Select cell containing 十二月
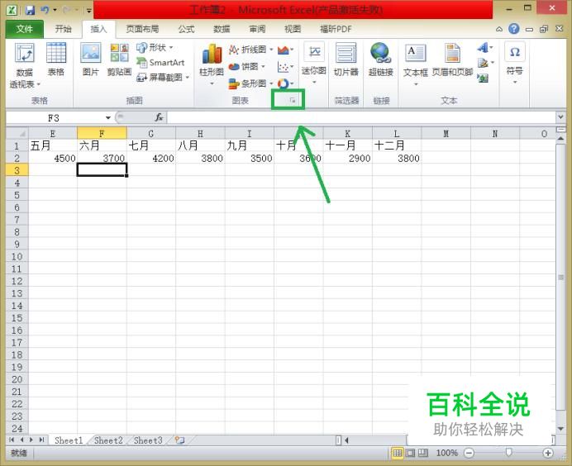Screen dimensions: 572x466 click(397, 146)
